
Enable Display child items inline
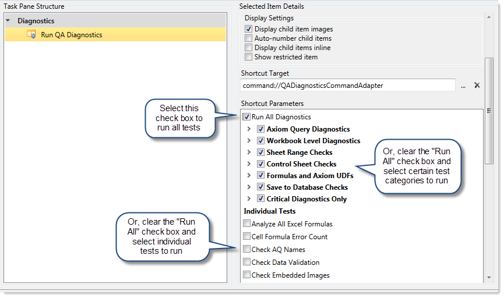[249, 48]
